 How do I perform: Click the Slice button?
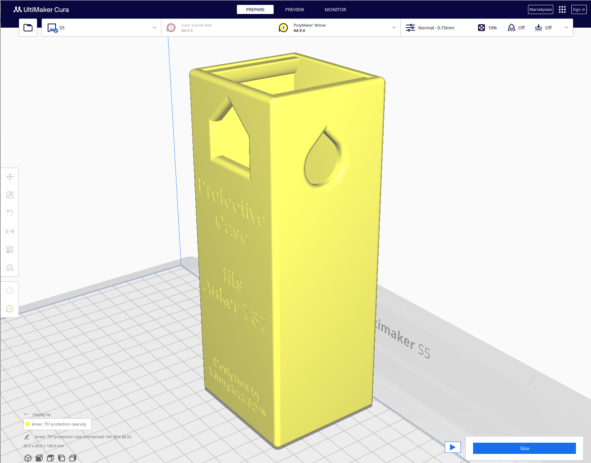(x=524, y=448)
